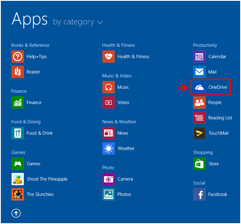Click the 'OneDrive' text label
This screenshot has height=224, width=241.
click(x=218, y=87)
